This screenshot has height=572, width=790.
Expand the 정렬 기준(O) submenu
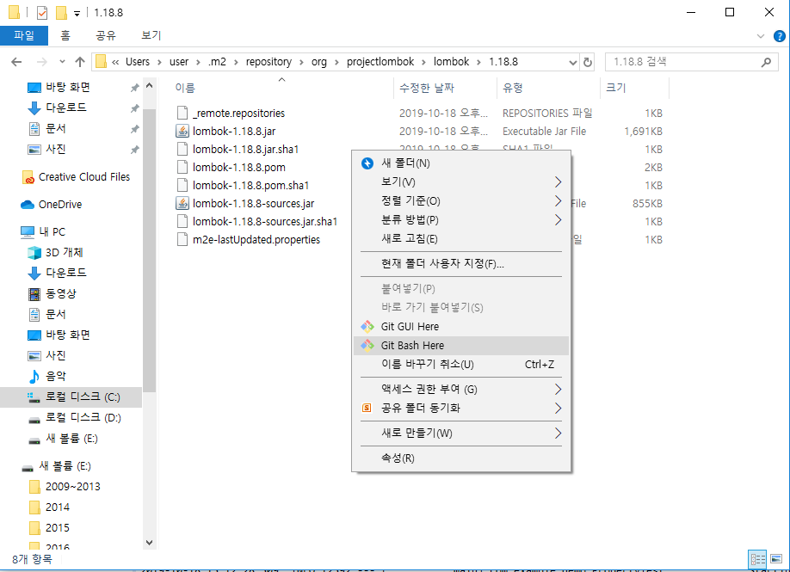[x=558, y=201]
